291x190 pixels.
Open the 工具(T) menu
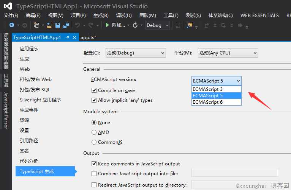[x=171, y=16]
